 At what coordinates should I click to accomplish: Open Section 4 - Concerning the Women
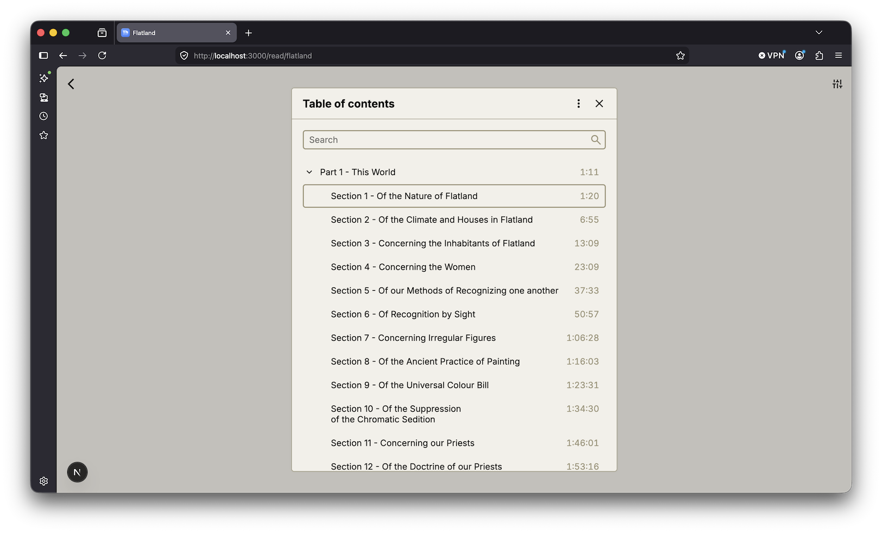tap(454, 267)
